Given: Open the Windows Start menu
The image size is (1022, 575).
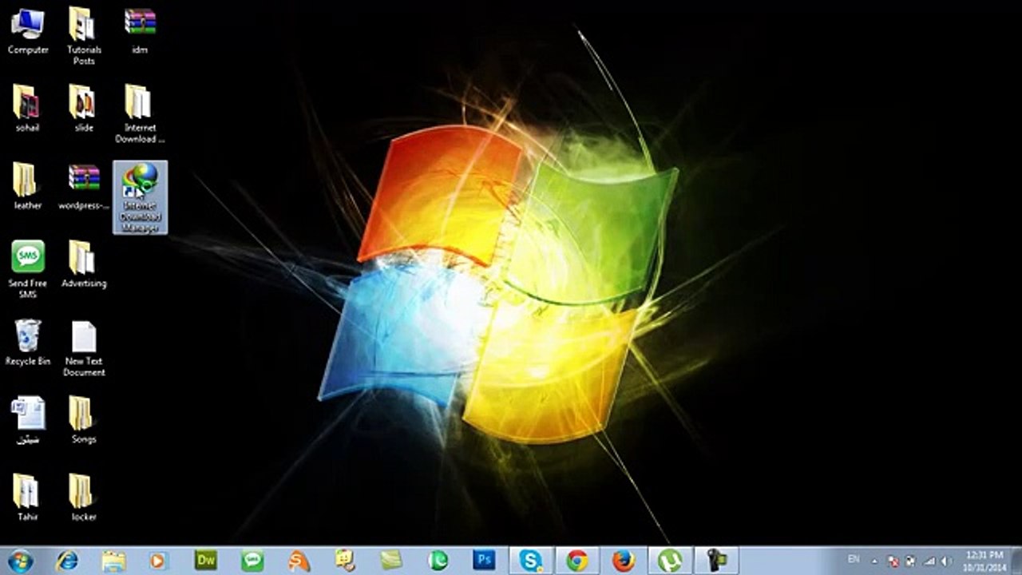Looking at the screenshot, I should [20, 561].
